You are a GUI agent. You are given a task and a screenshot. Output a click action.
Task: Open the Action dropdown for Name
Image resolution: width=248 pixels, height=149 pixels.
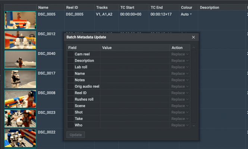pyautogui.click(x=180, y=74)
